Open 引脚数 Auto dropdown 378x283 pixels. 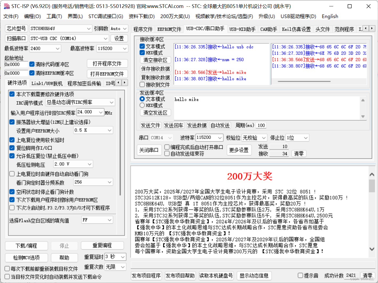(119, 28)
